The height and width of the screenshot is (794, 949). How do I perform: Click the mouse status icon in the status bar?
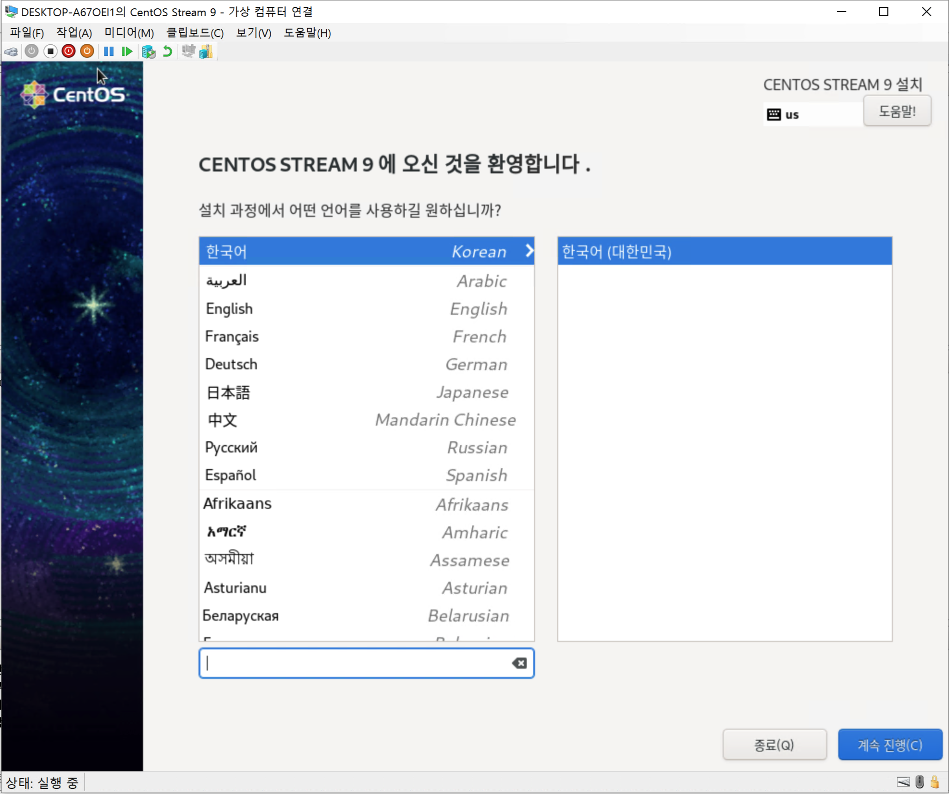pyautogui.click(x=919, y=782)
